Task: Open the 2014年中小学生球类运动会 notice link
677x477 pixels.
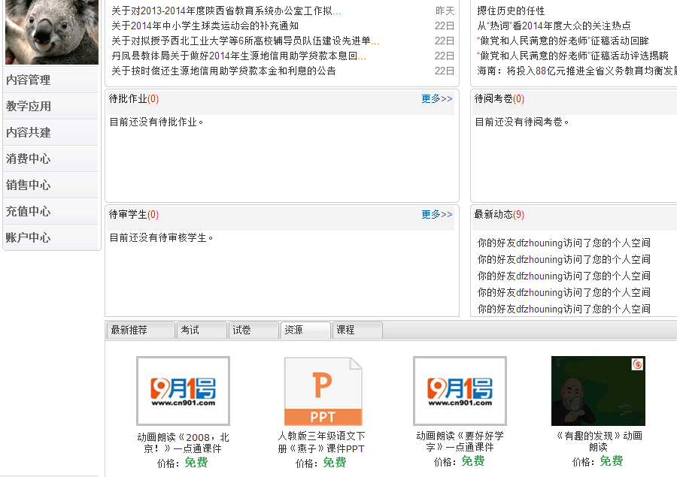Action: 205,26
